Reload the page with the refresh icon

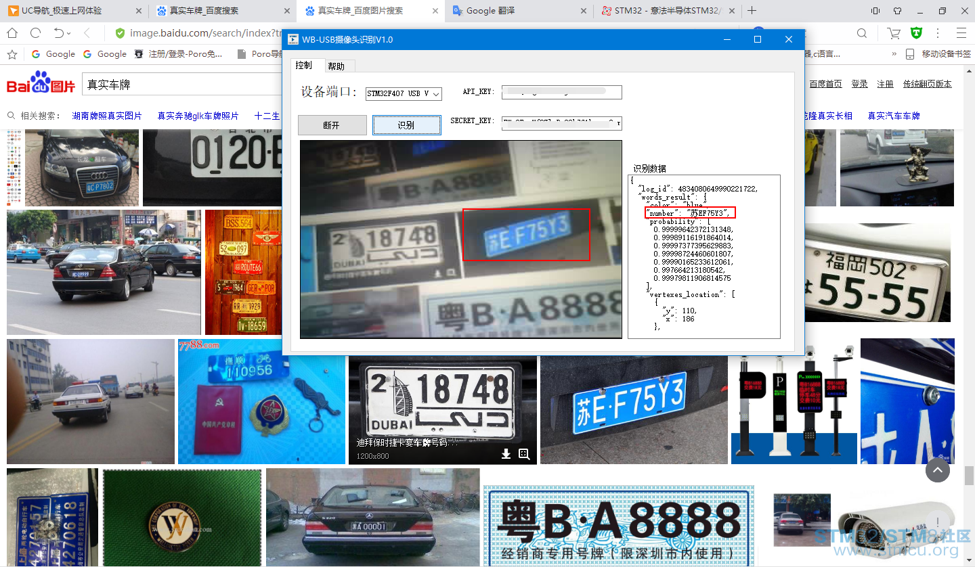click(x=36, y=33)
